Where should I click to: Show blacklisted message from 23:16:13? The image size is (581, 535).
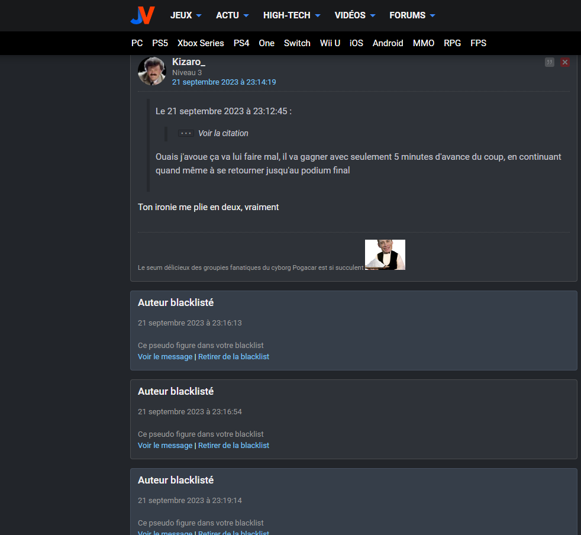pyautogui.click(x=165, y=356)
